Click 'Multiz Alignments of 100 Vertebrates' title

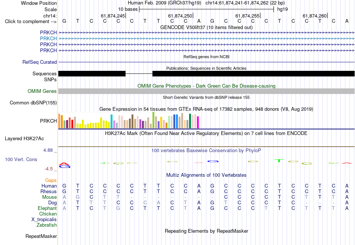tap(206, 175)
